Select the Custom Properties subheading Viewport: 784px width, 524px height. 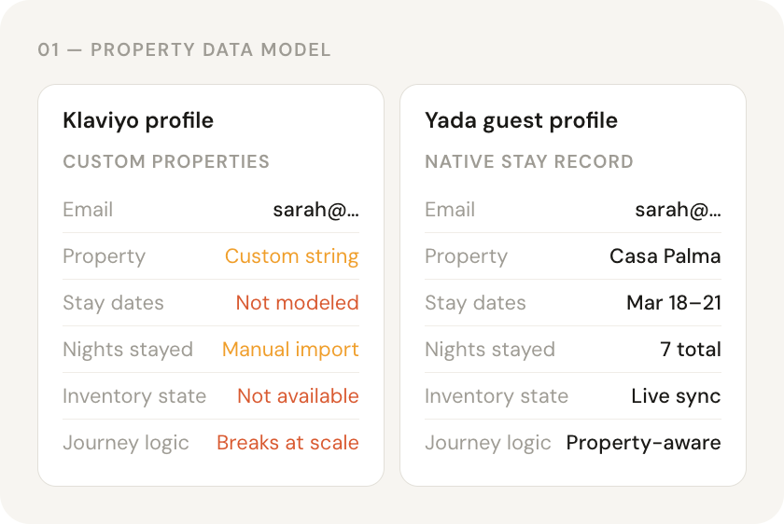point(166,162)
